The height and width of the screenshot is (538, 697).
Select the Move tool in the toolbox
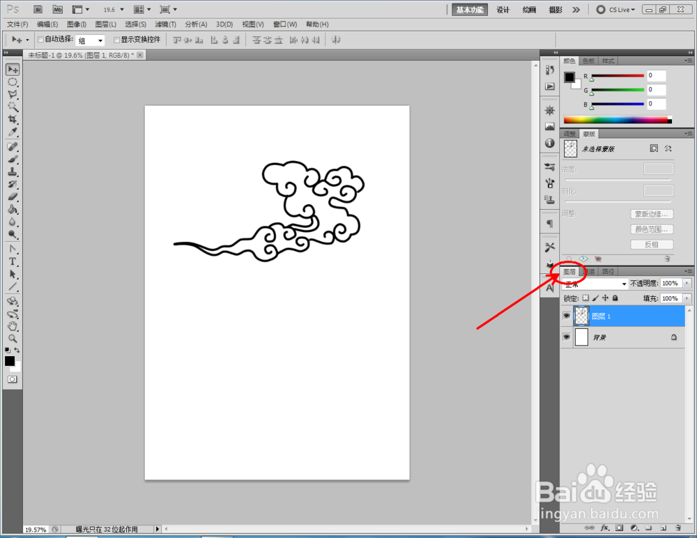coord(13,70)
